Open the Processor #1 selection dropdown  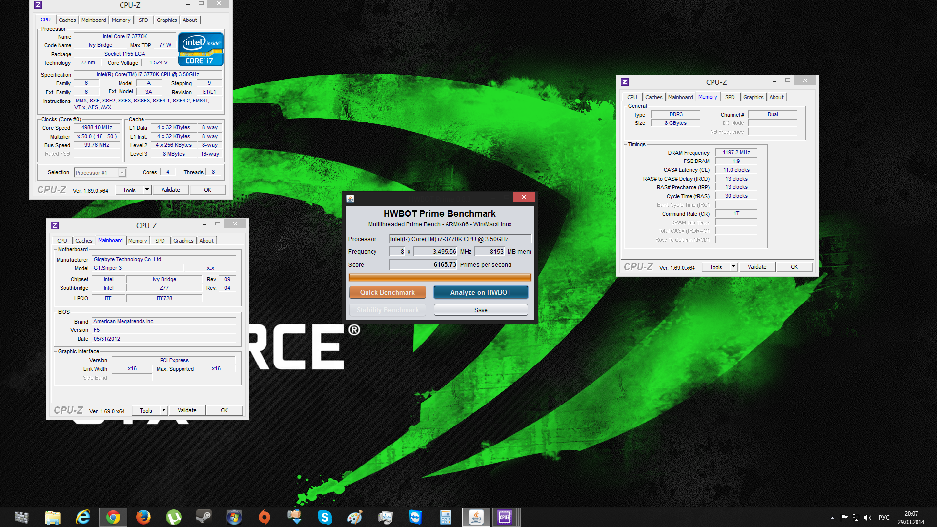point(100,173)
